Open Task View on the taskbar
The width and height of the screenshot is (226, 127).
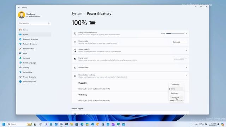tap(35, 124)
